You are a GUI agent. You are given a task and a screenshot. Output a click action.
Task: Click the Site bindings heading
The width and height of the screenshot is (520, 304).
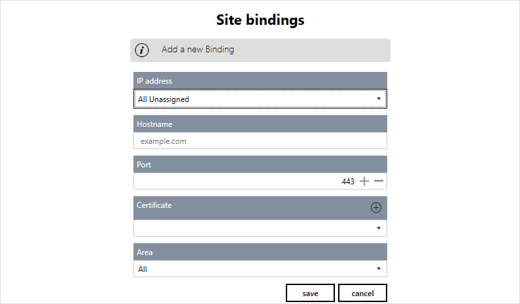(260, 20)
